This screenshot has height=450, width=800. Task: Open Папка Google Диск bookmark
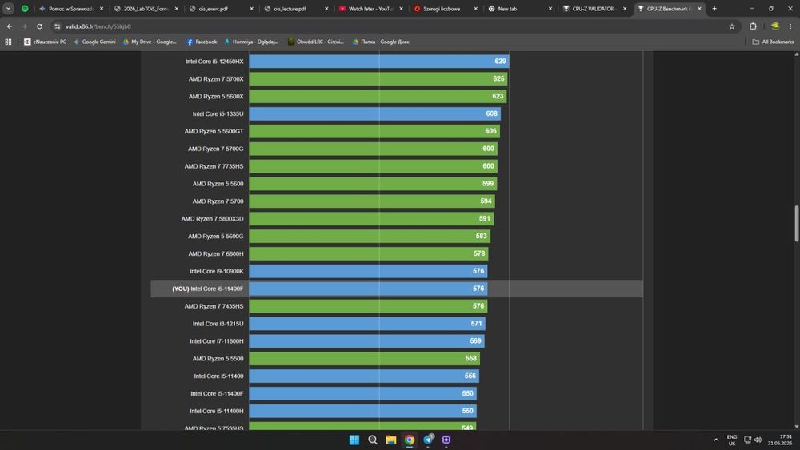[x=381, y=42]
